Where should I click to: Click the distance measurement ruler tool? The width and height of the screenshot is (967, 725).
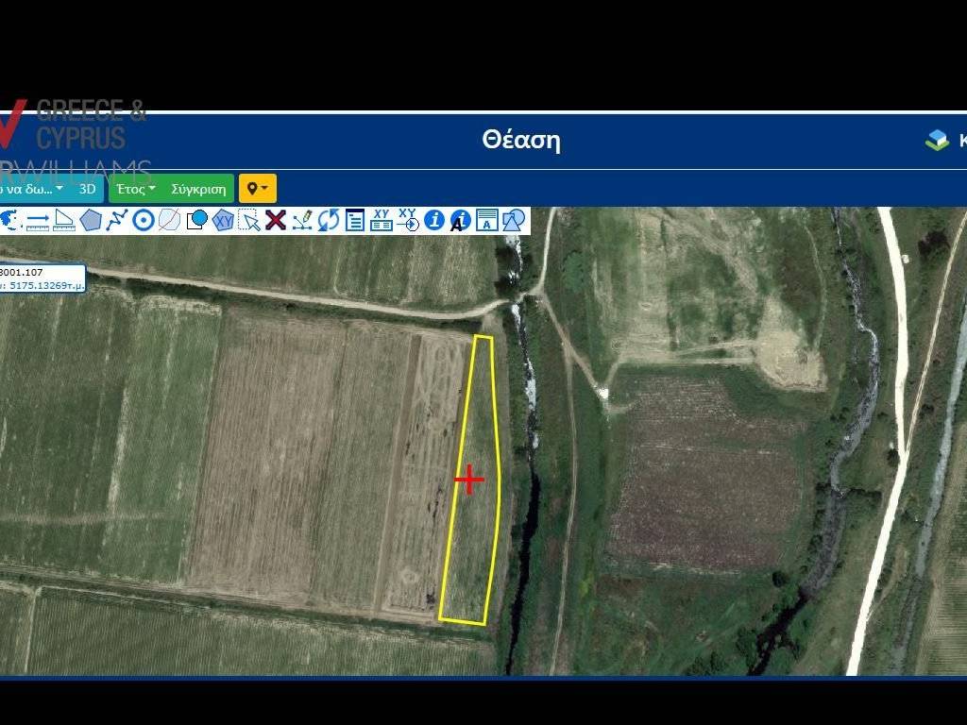coord(38,221)
